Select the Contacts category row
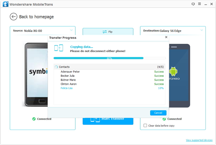Viewport: 216px width, 145px height. coord(109,67)
